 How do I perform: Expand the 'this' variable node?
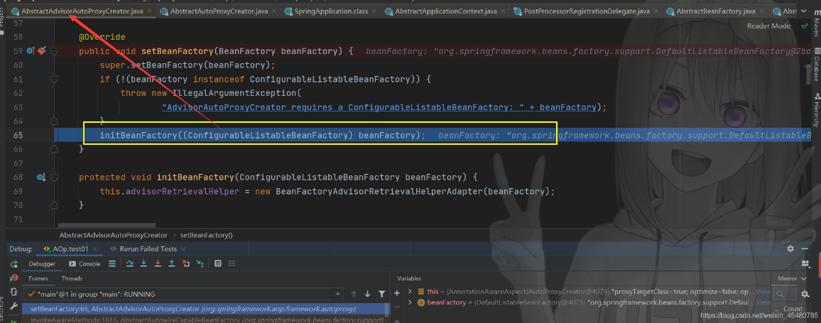(x=410, y=292)
